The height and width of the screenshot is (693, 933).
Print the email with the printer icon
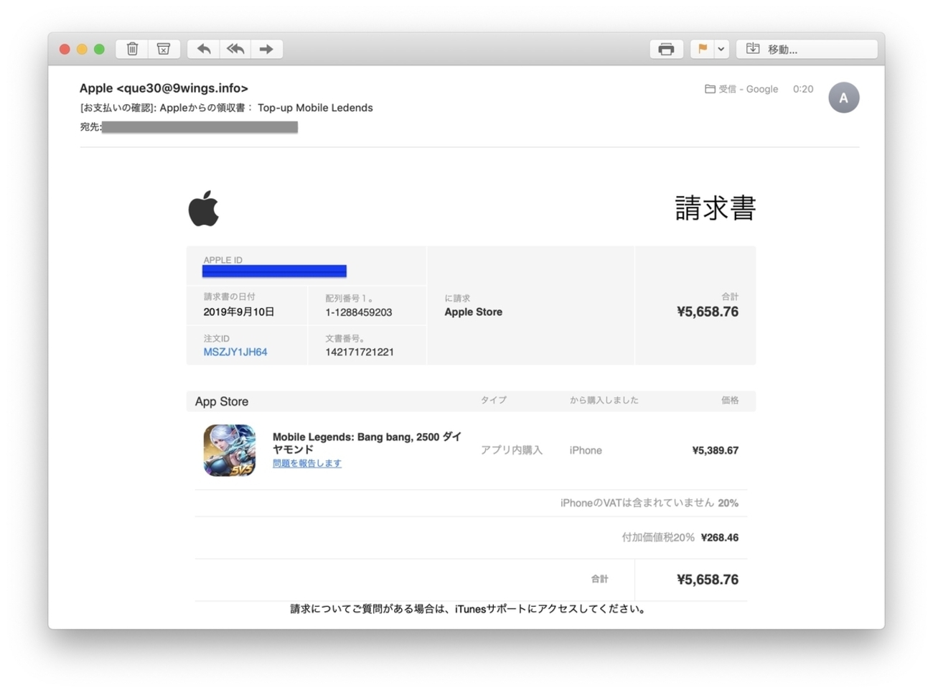pyautogui.click(x=666, y=49)
